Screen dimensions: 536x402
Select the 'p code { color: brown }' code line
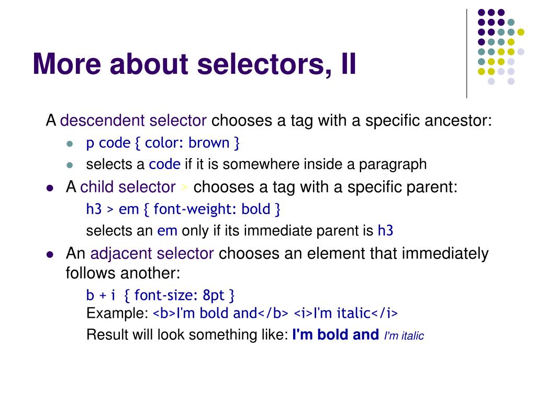163,143
